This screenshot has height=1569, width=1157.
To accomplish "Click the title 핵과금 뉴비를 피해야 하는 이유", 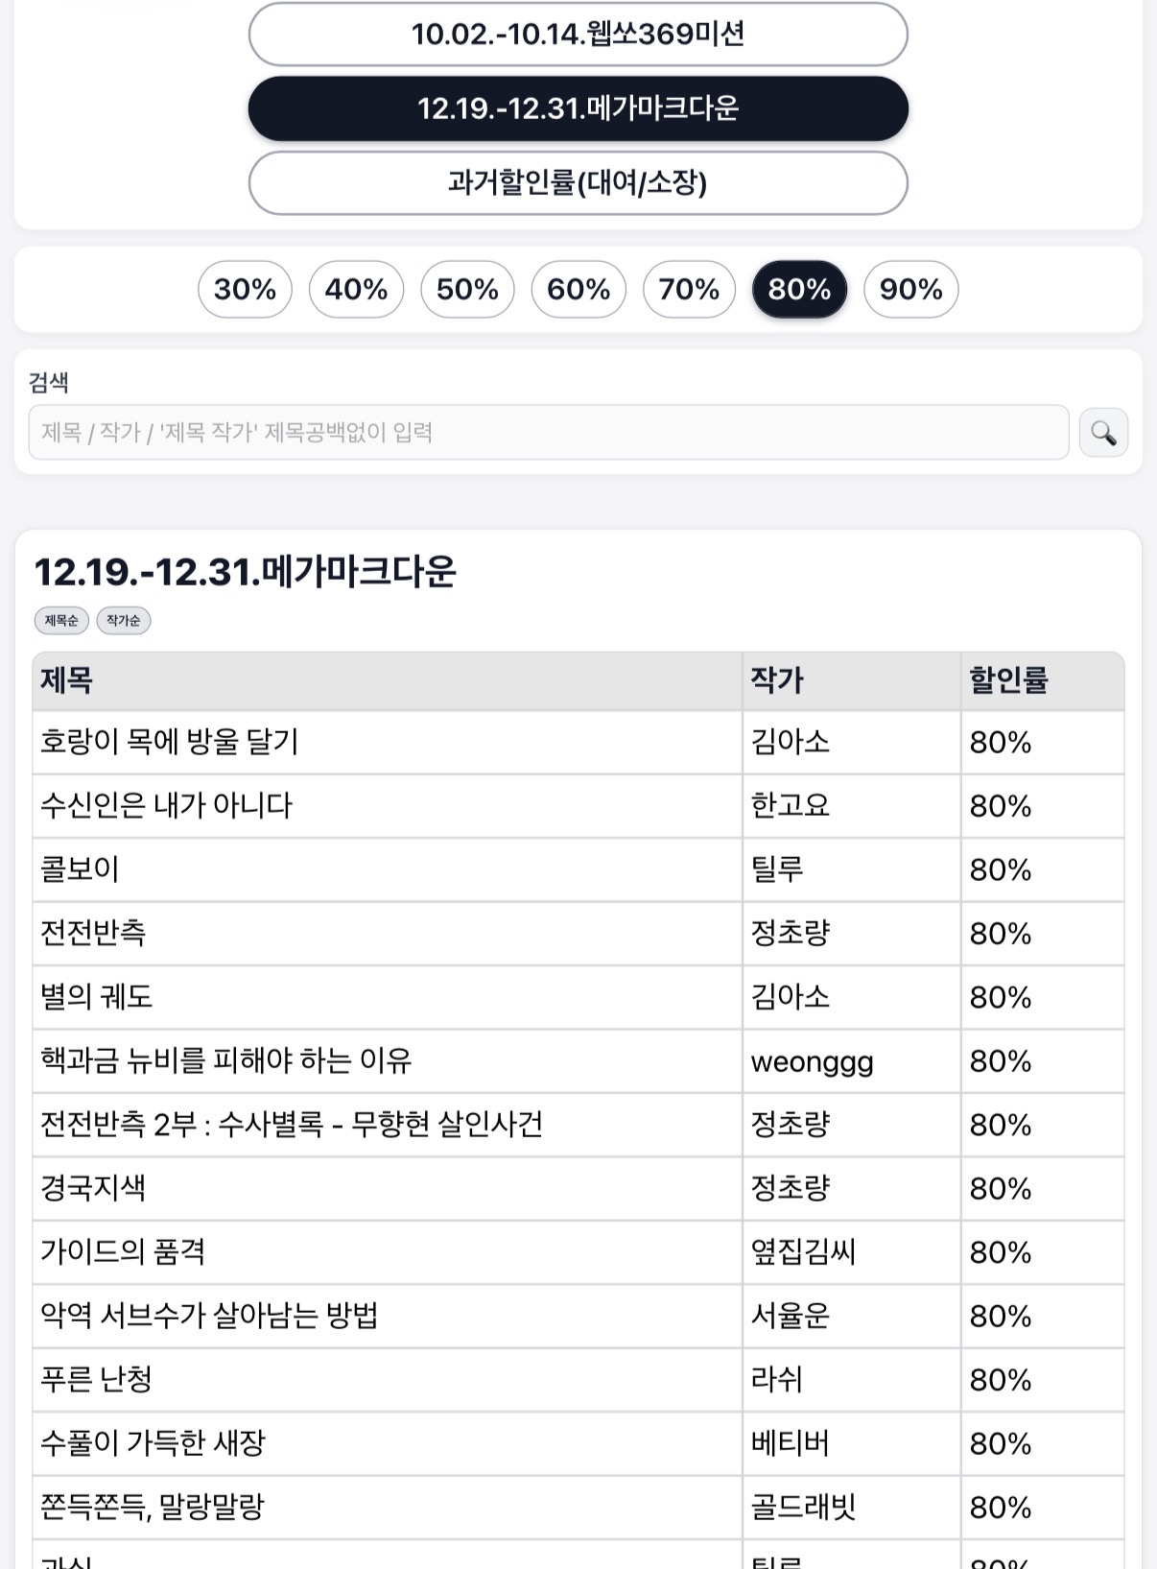I will [x=225, y=1060].
